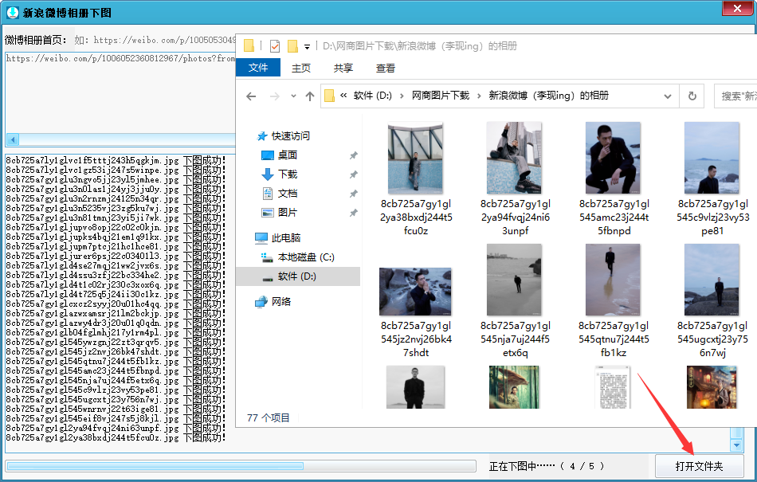Image resolution: width=757 pixels, height=482 pixels.
Task: Open the quick access toolbar customize dropdown
Action: (x=307, y=47)
